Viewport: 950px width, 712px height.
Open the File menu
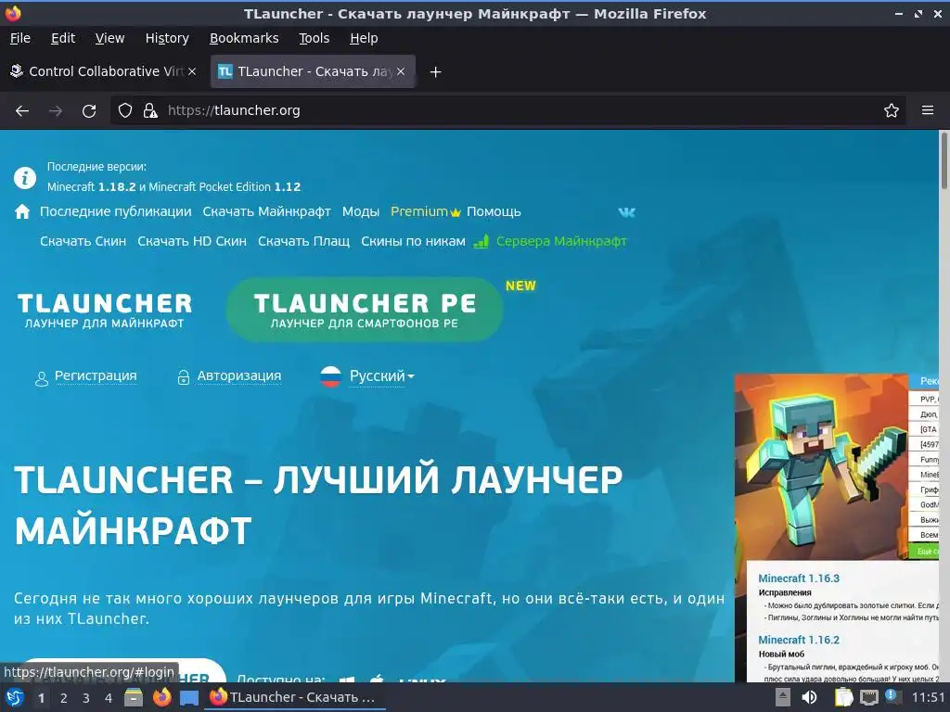(20, 38)
